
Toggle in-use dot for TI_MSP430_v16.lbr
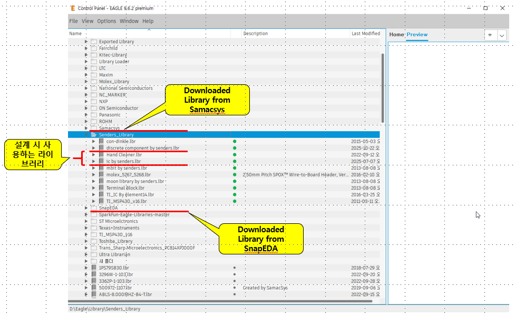click(235, 201)
